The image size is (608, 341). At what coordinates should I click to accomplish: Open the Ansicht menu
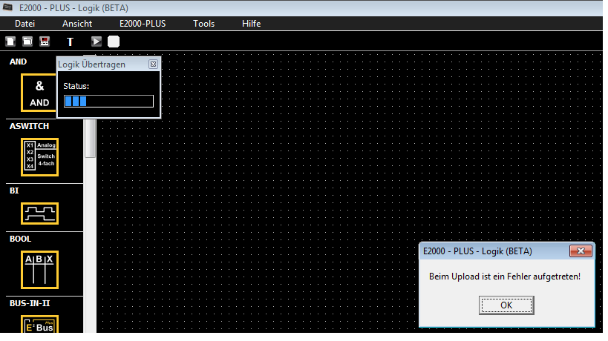[x=77, y=24]
